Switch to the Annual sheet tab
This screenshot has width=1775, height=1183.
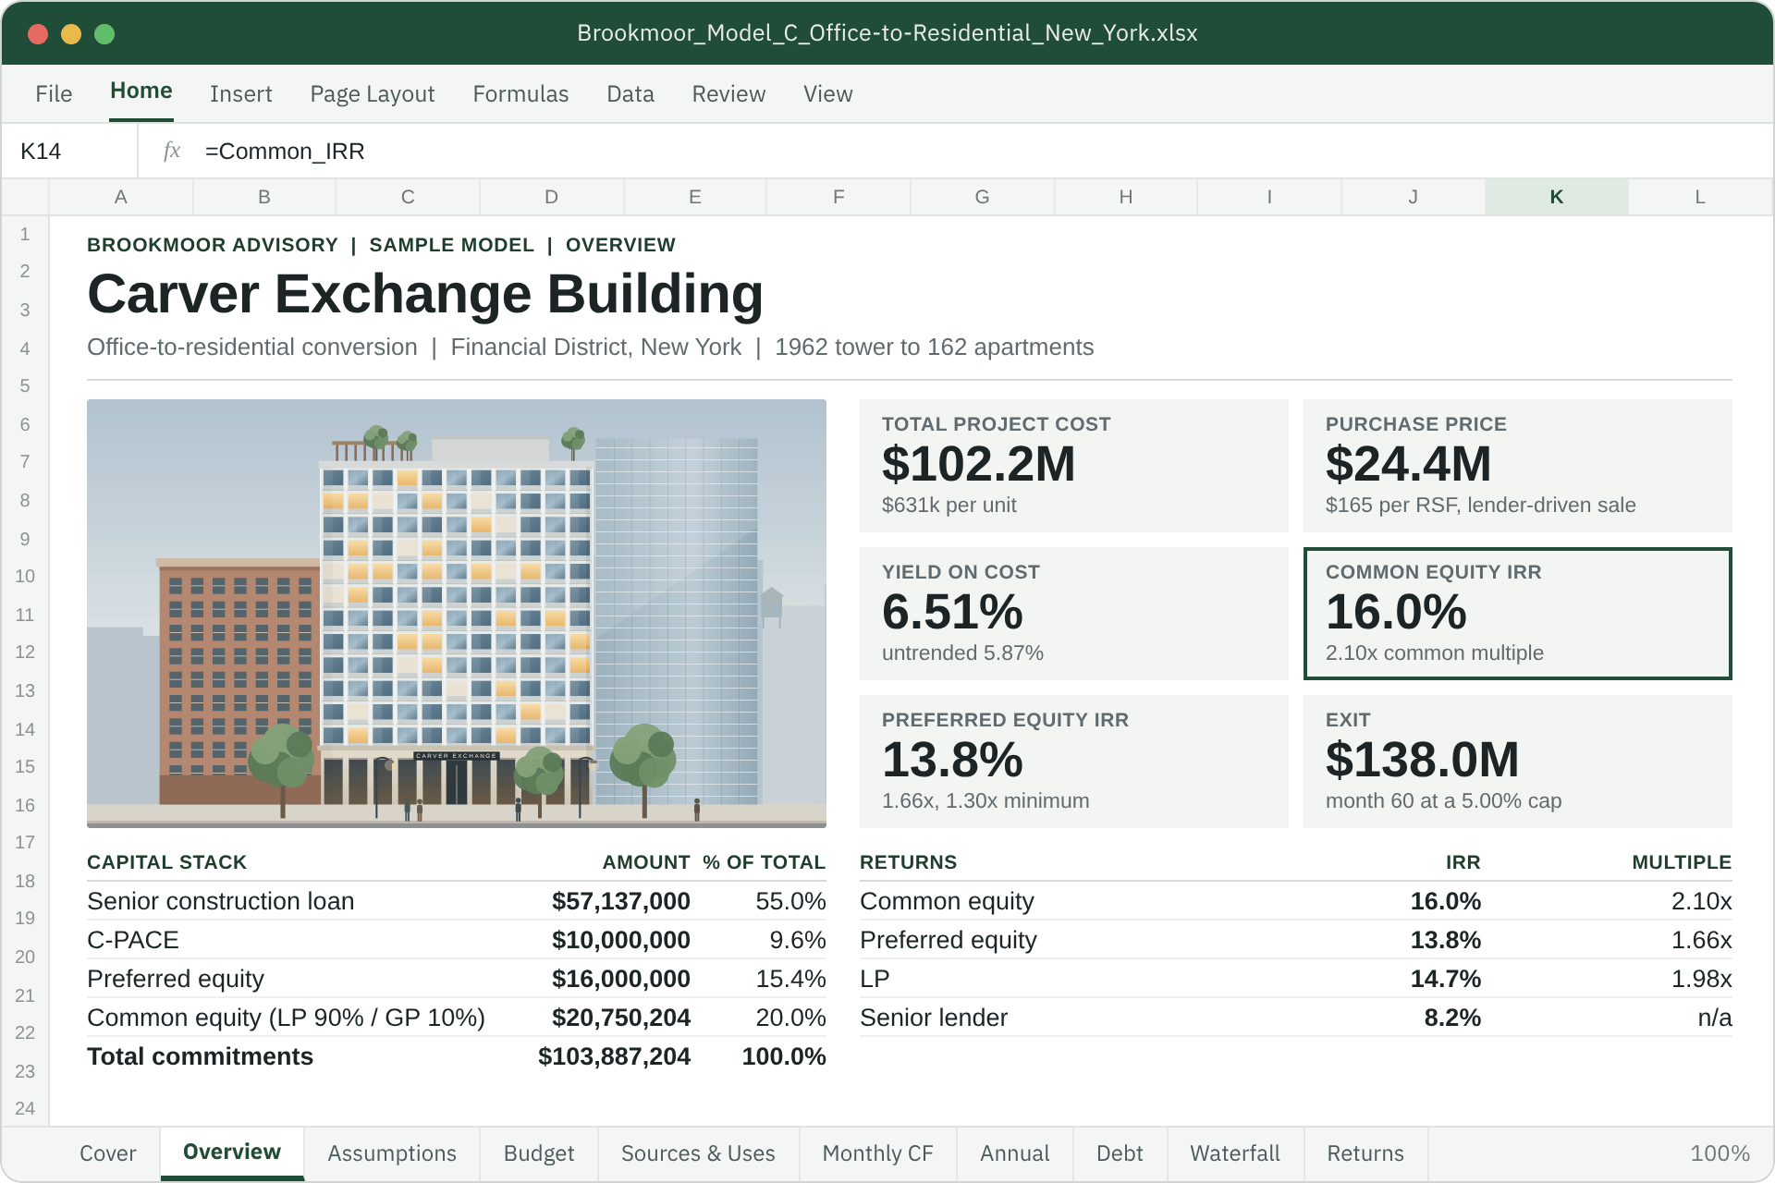click(x=1015, y=1153)
